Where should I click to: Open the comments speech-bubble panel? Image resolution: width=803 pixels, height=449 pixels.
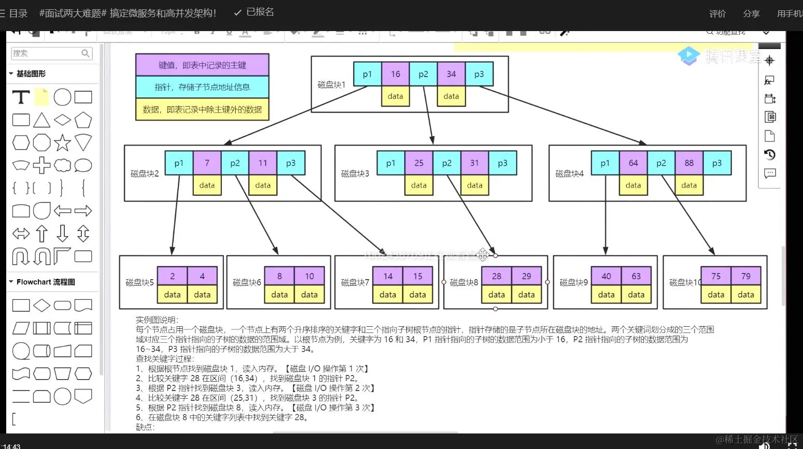coord(770,173)
